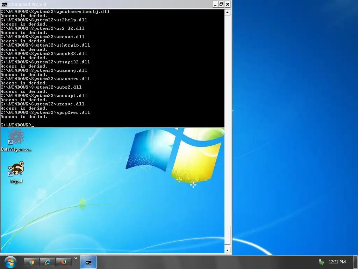Click the xpsp2res.dll path line
The image size is (358, 269).
45,112
